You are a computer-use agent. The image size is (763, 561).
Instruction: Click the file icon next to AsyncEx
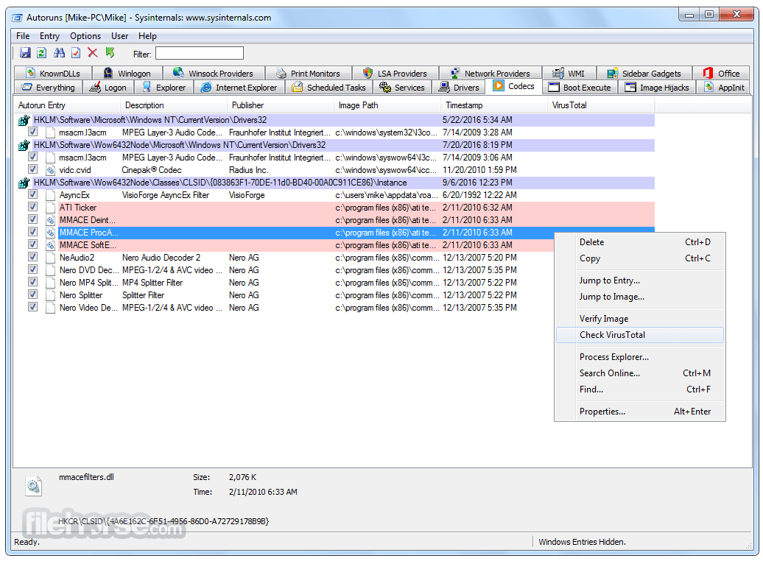tap(50, 195)
